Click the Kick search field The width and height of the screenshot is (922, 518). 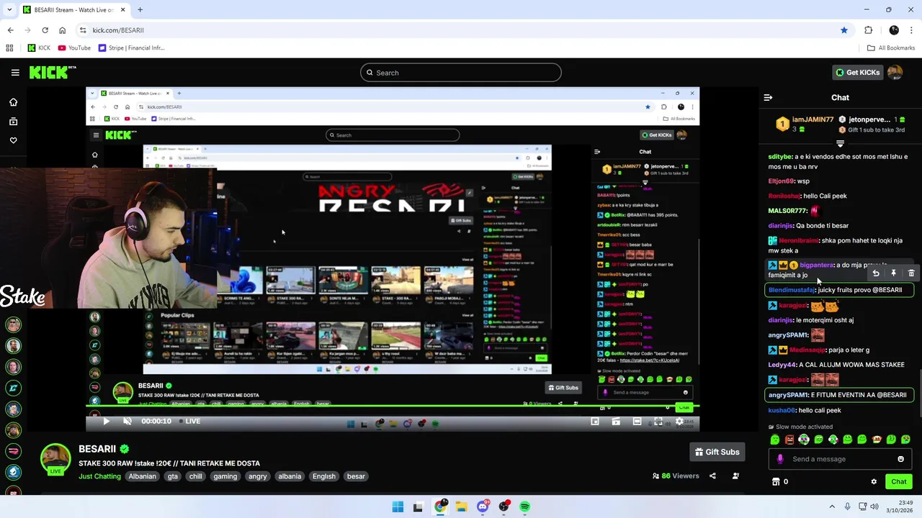(x=461, y=73)
